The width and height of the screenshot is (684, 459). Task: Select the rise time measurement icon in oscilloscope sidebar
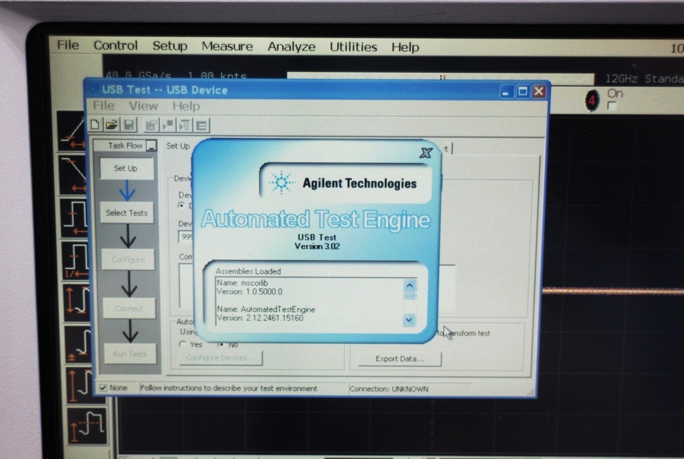pyautogui.click(x=73, y=131)
